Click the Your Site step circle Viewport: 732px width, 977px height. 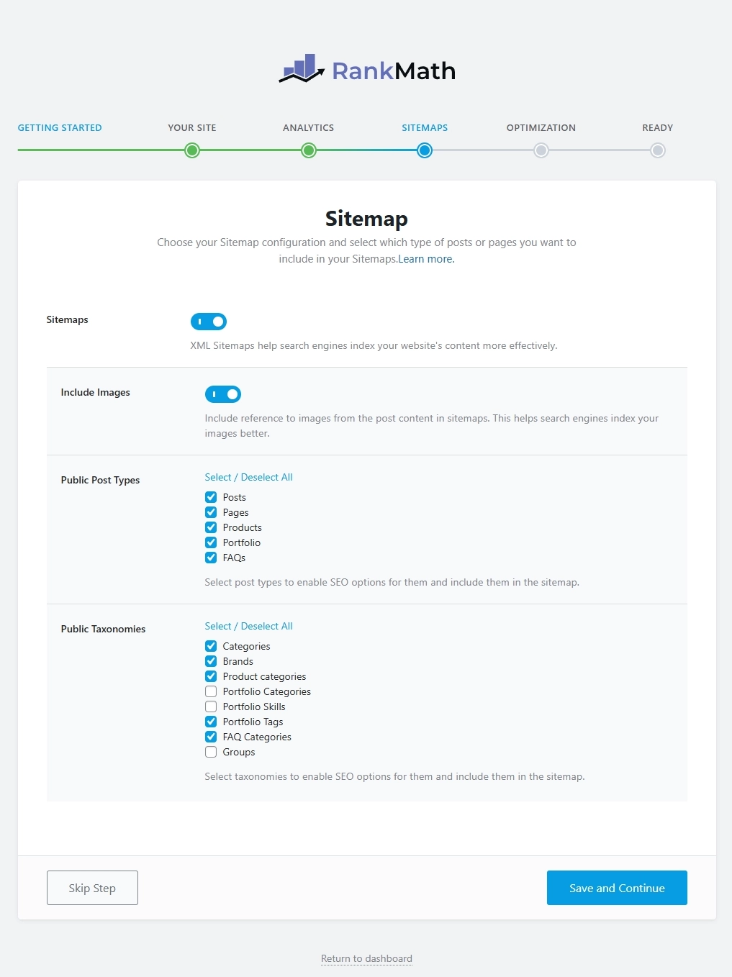192,150
